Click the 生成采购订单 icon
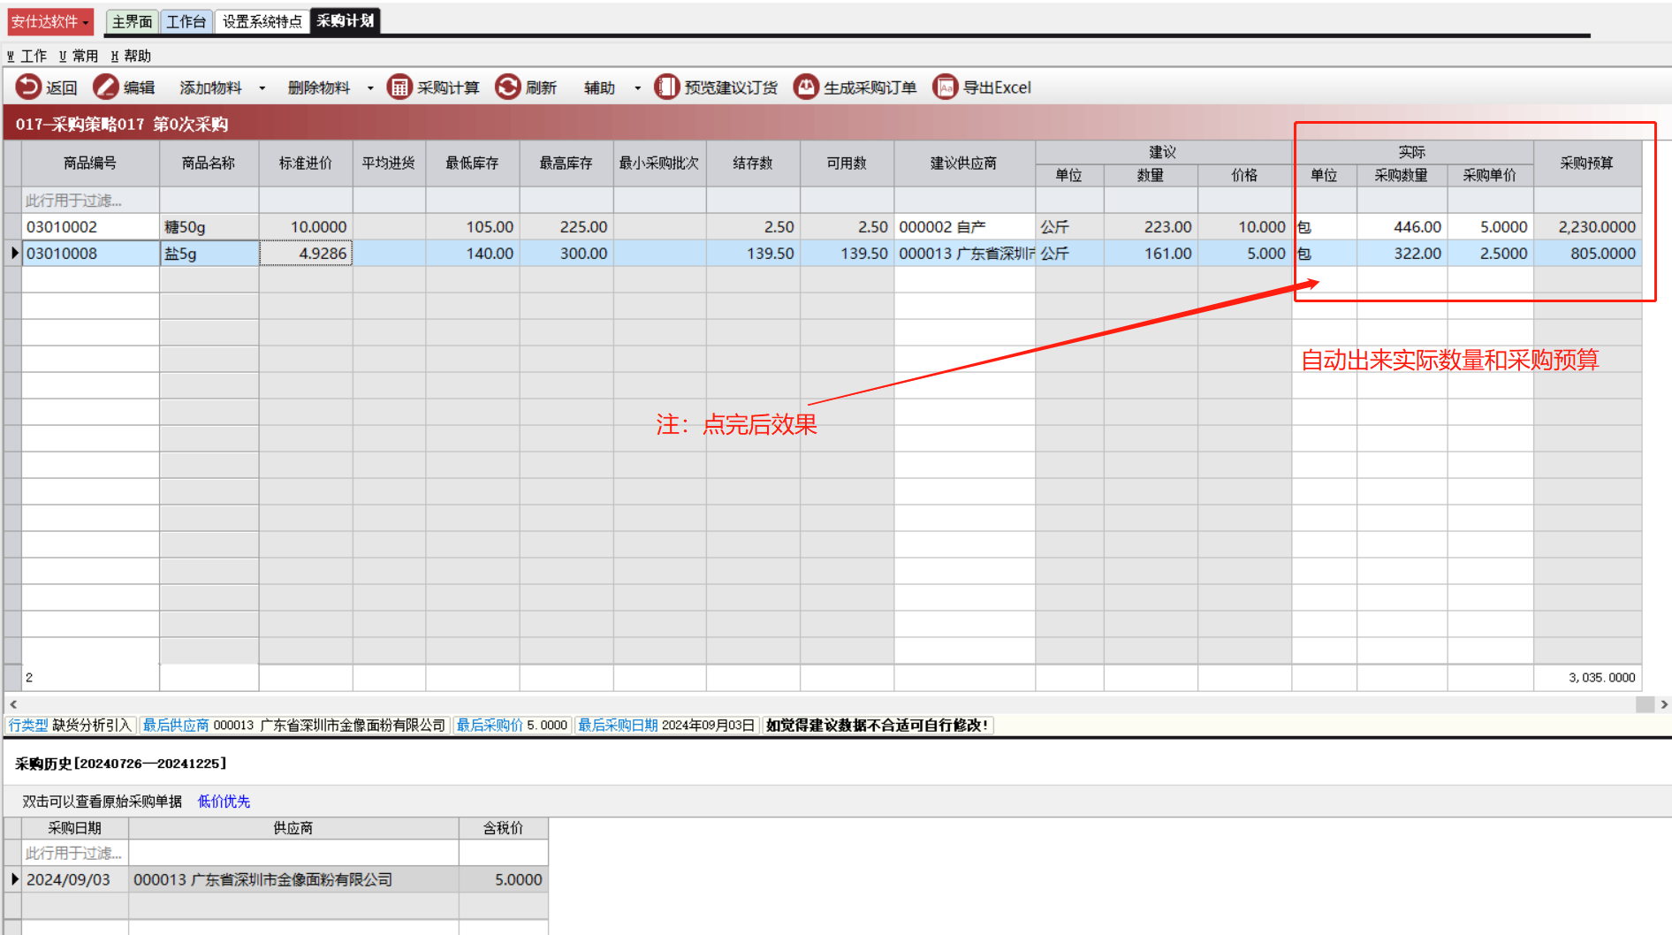The height and width of the screenshot is (935, 1672). tap(806, 87)
